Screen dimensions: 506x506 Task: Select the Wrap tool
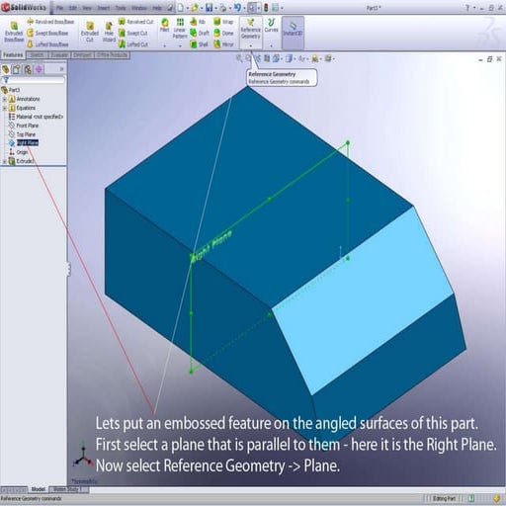tap(223, 22)
